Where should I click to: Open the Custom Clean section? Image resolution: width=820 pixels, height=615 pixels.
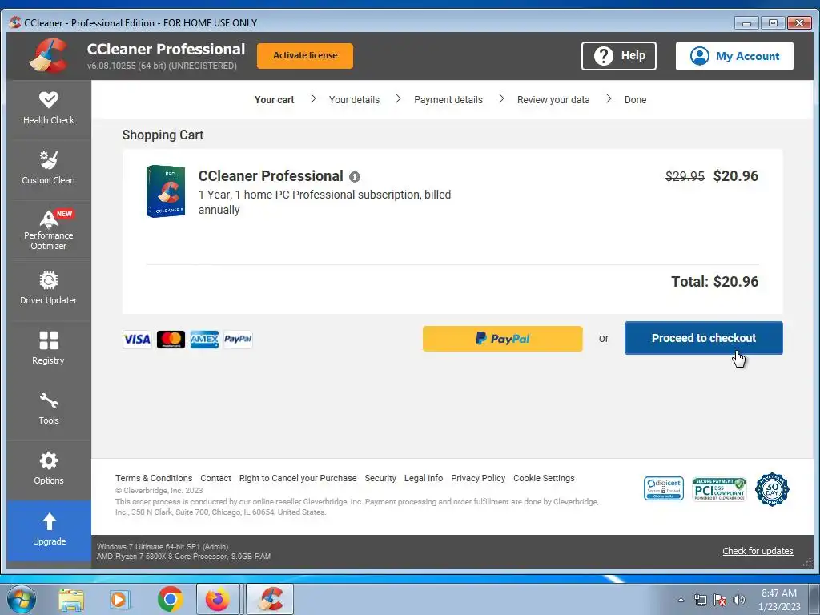[49, 170]
